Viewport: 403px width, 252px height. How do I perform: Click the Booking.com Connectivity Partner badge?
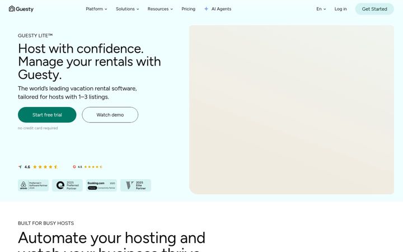coord(101,185)
